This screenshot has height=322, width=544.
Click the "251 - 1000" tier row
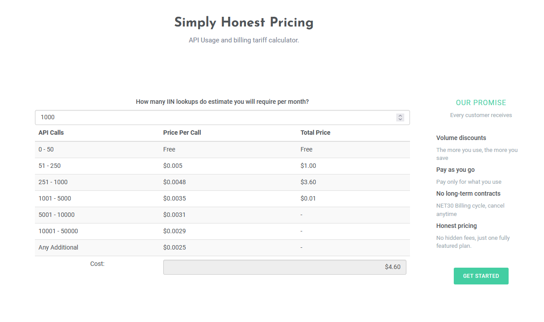point(53,182)
